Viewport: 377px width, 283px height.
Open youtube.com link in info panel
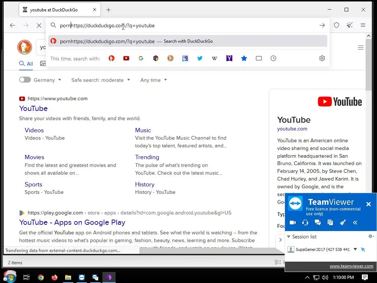coord(292,129)
